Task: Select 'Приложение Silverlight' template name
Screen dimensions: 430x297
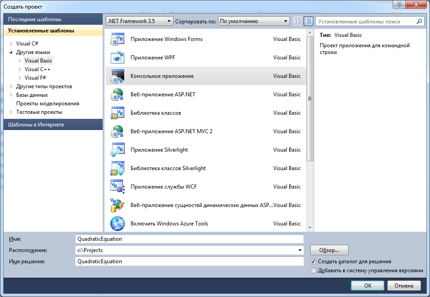Action: coord(159,150)
